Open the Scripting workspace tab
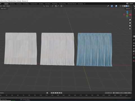135x101 pixels. 80,4
